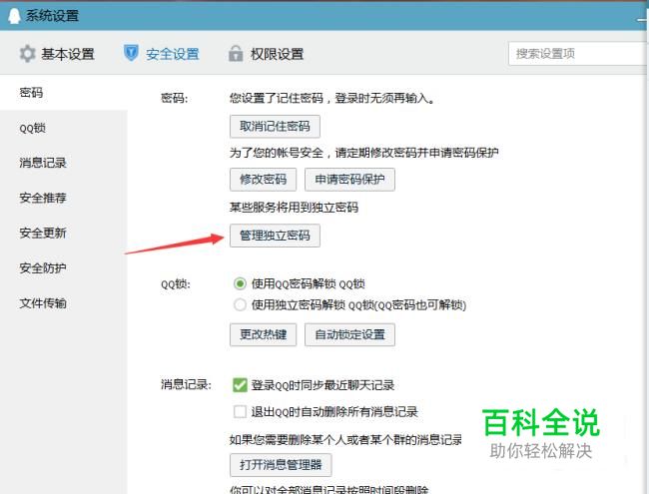Open 自动锁定设置
The height and width of the screenshot is (494, 649).
[x=349, y=334]
